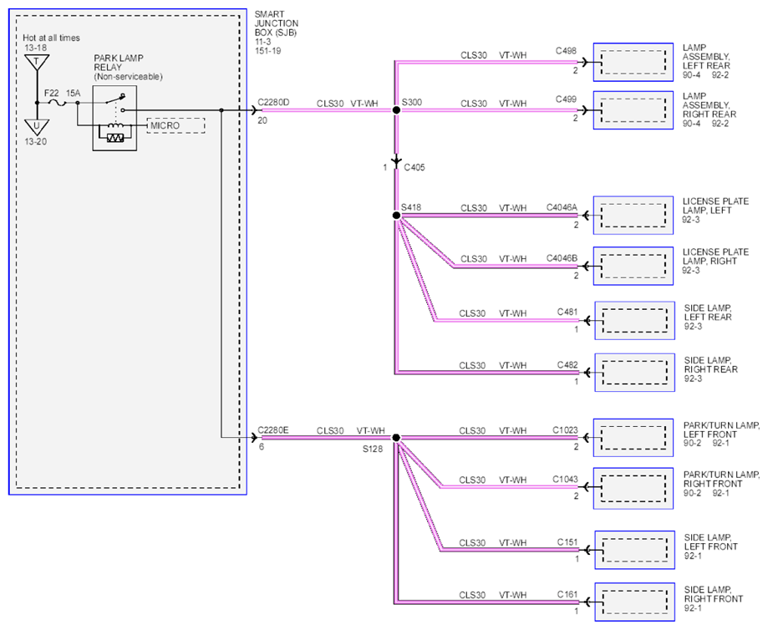Select the left rear side lamp box
The image size is (768, 630).
[634, 321]
